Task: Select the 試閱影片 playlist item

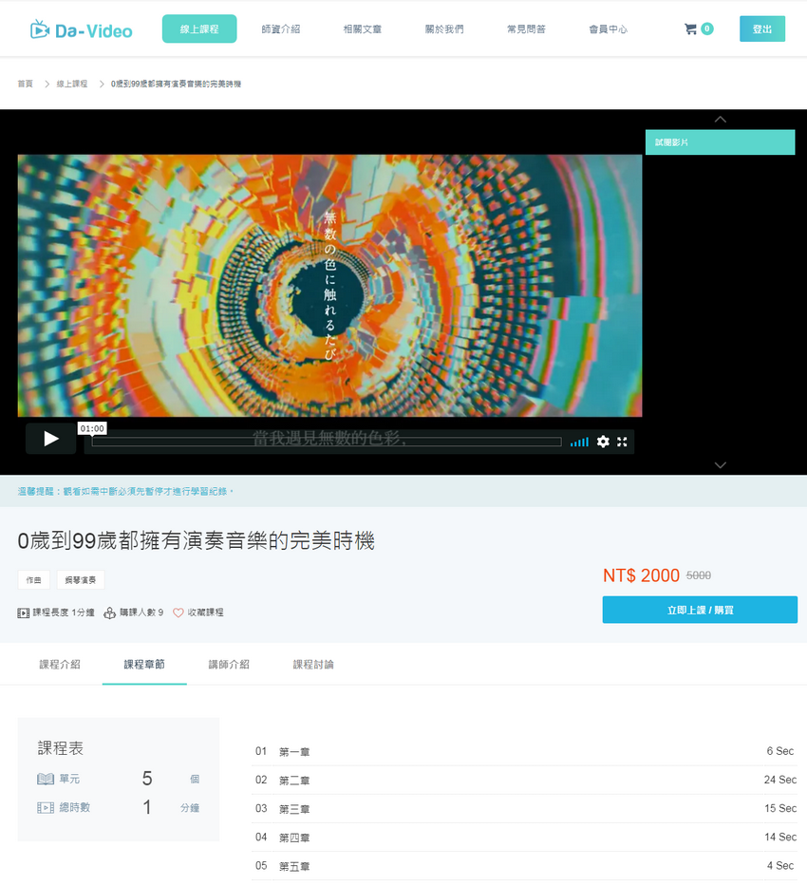Action: pos(720,142)
